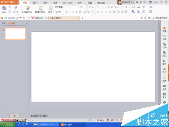This screenshot has height=127, width=169.
Task: Open the 形状 (Shapes) sidebar icon
Action: [x=164, y=54]
